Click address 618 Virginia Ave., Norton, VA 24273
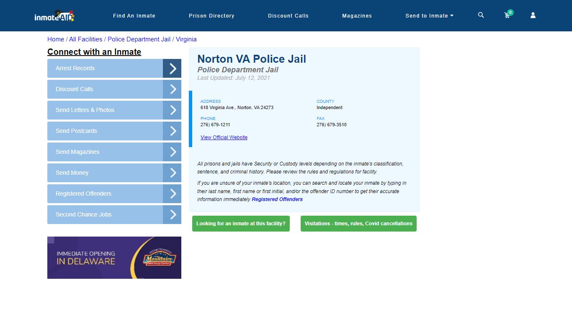This screenshot has width=572, height=321. pos(237,107)
